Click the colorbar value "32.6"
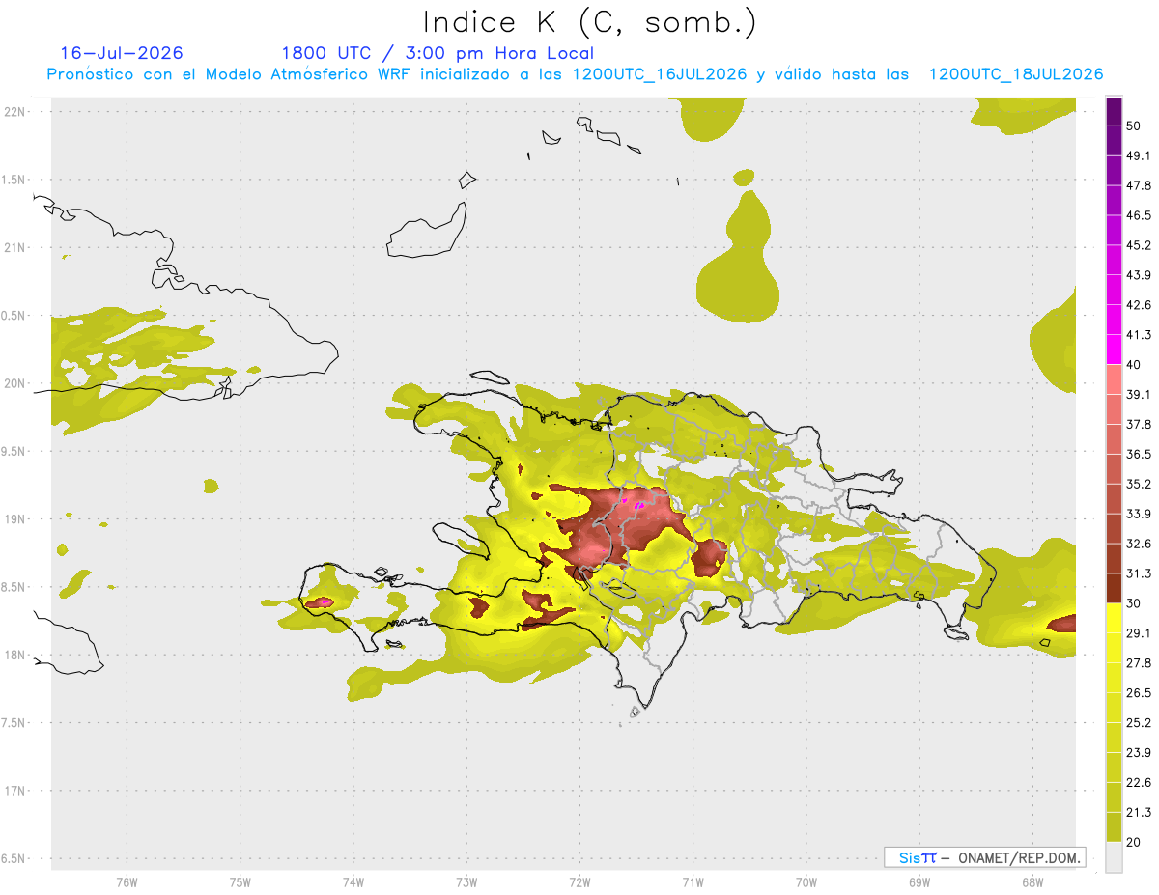This screenshot has height=895, width=1159. coord(1139,544)
